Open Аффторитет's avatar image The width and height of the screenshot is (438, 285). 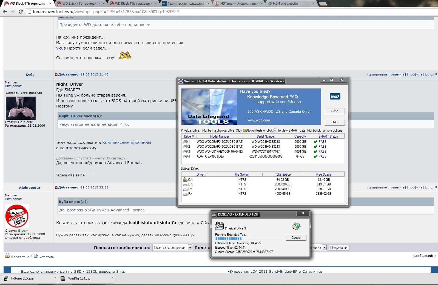pyautogui.click(x=17, y=216)
